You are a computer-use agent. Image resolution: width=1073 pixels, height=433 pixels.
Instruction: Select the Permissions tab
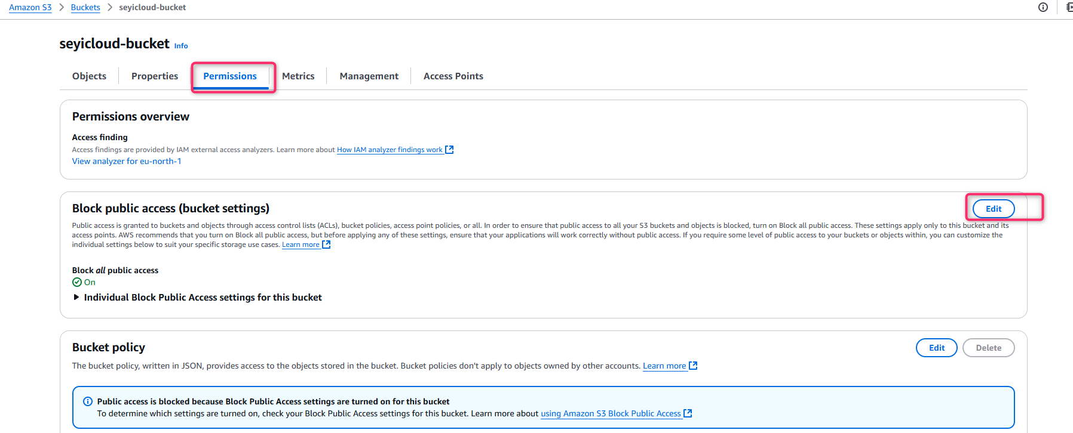230,76
